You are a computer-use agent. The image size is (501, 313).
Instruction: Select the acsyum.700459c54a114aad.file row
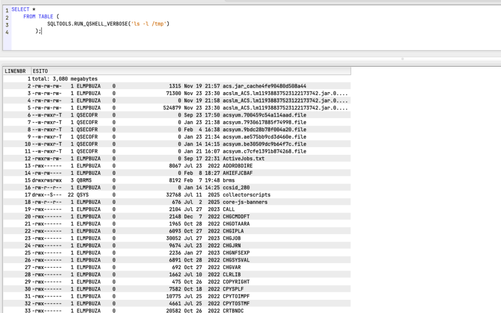pos(264,115)
